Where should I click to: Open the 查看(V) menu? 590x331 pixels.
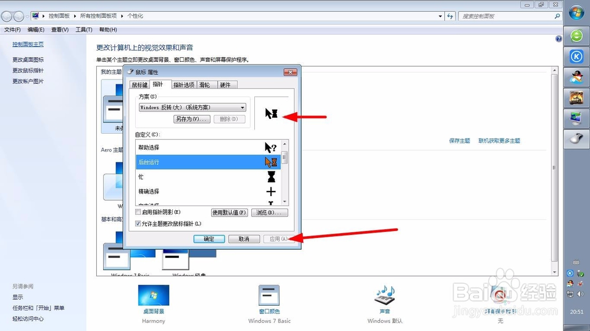[60, 29]
